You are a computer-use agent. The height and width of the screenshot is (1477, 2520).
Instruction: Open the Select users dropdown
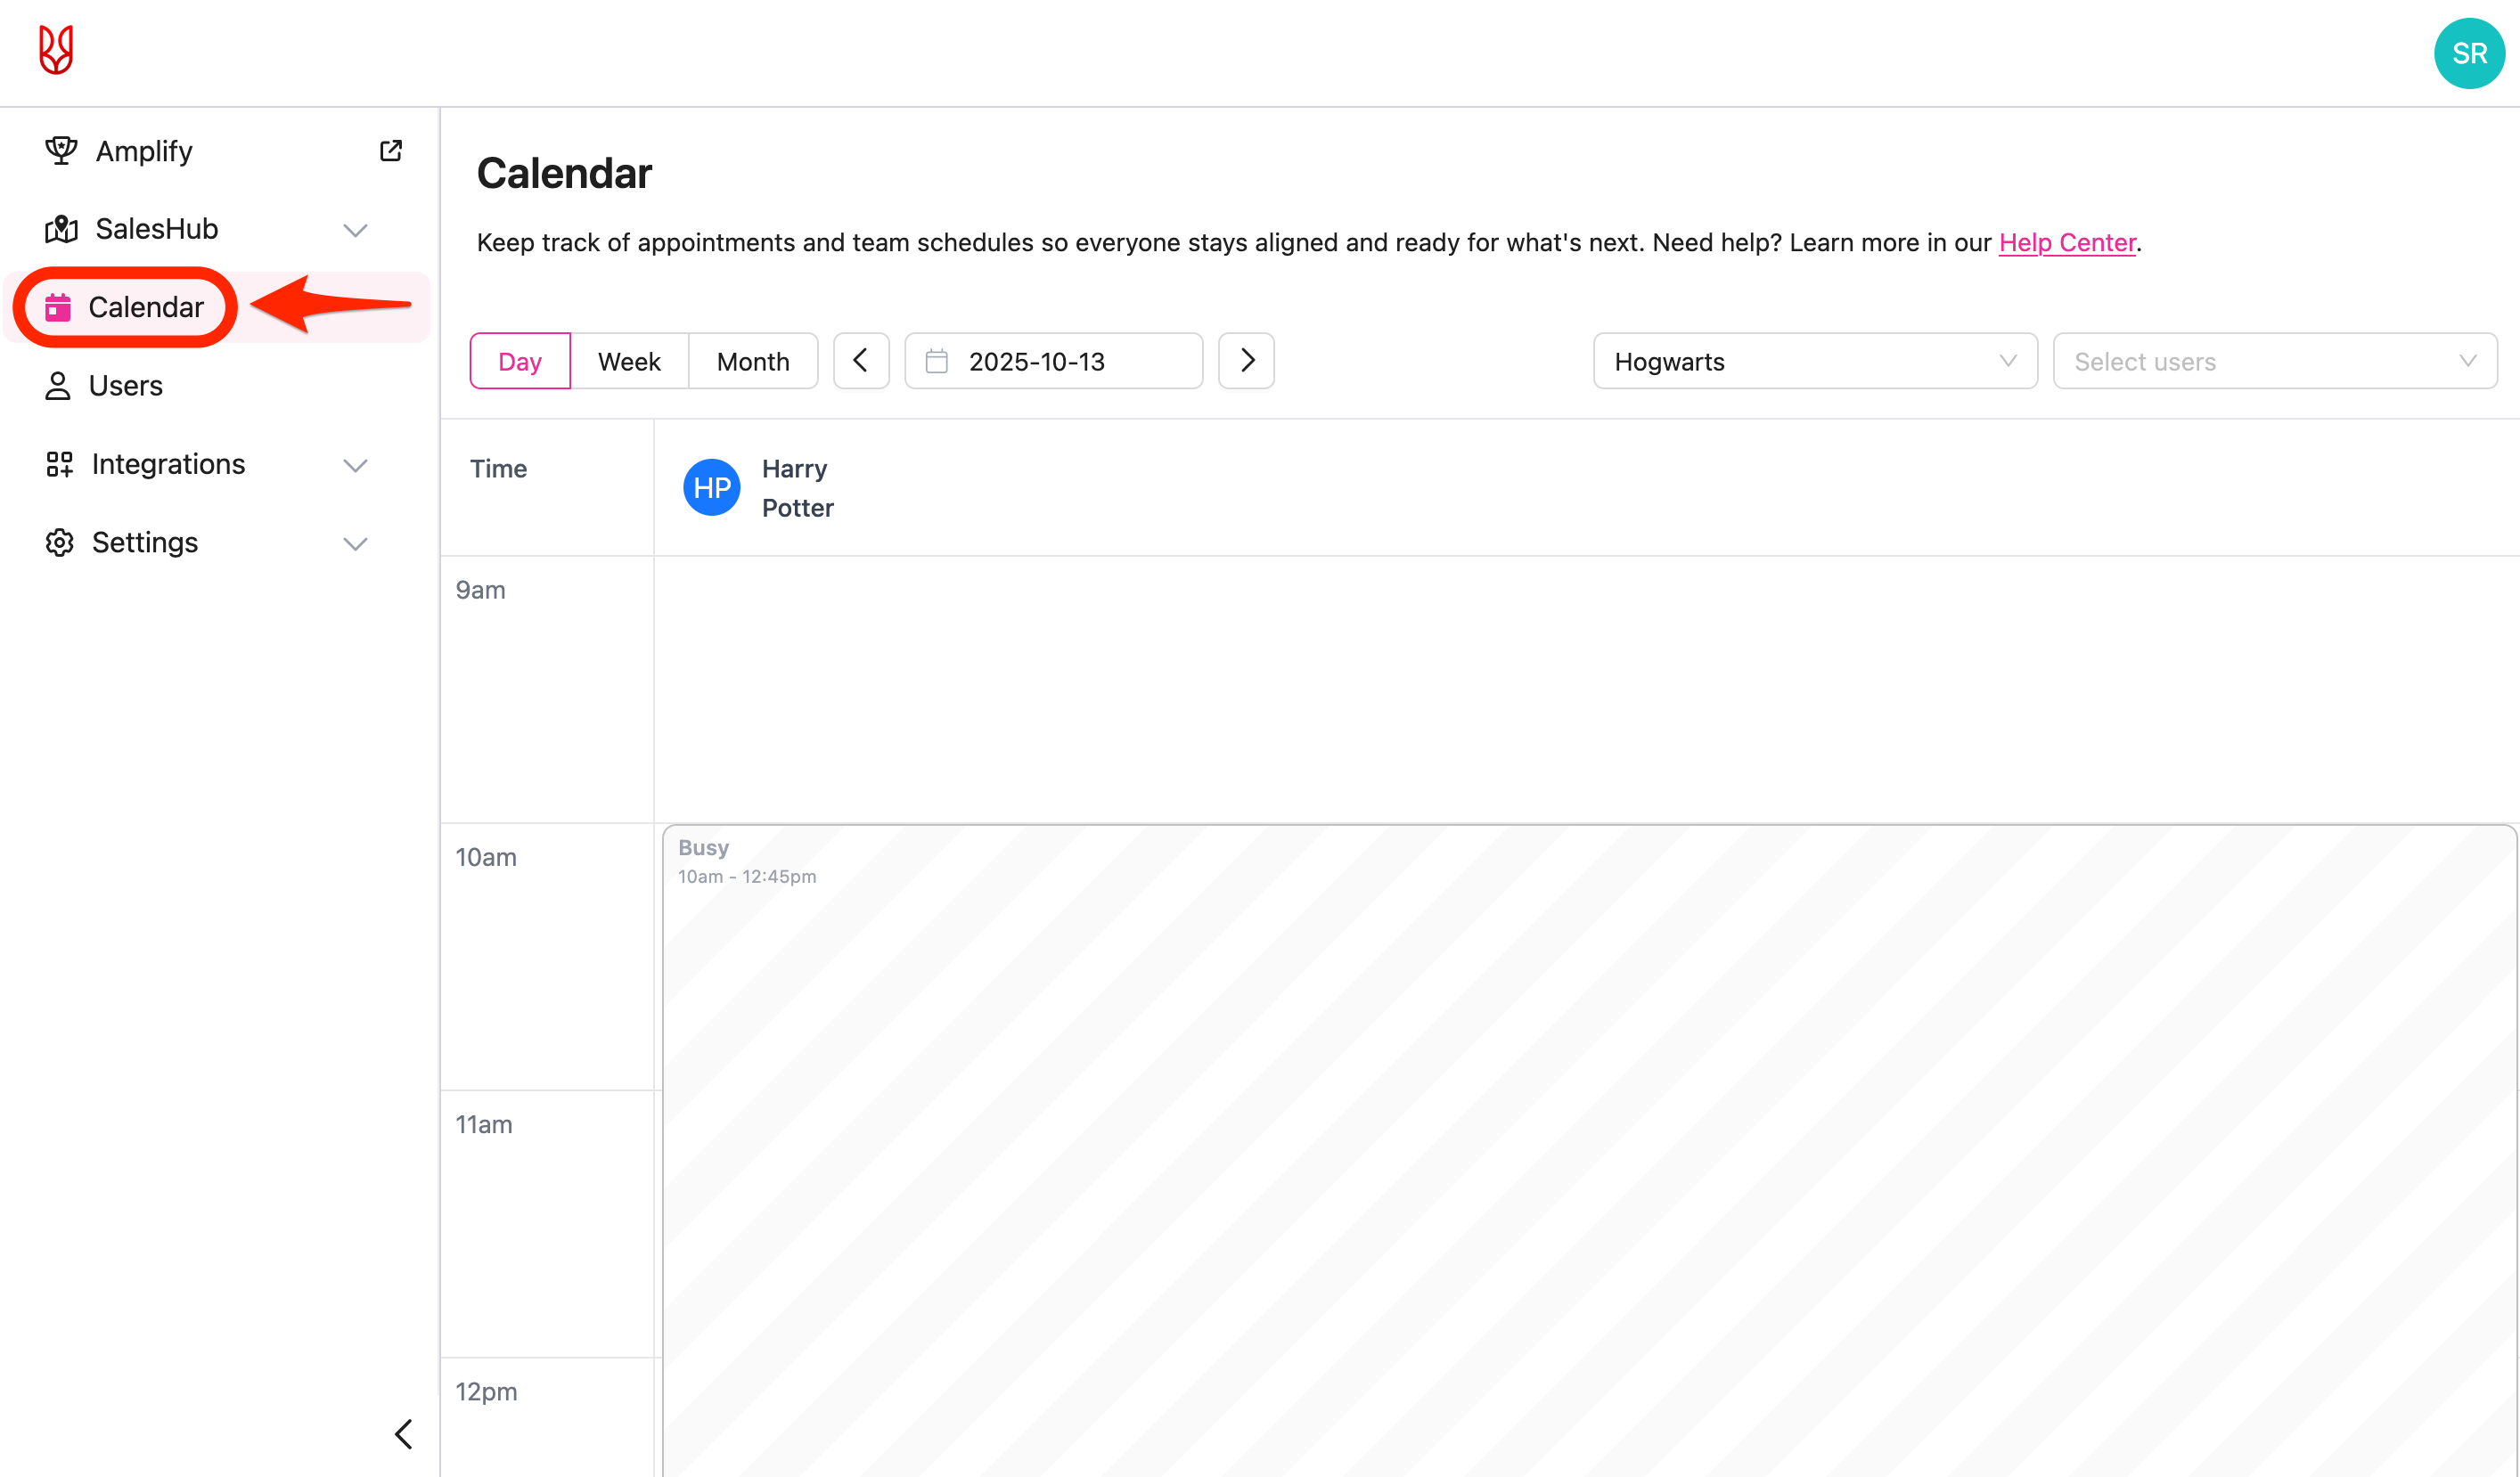(x=2274, y=361)
